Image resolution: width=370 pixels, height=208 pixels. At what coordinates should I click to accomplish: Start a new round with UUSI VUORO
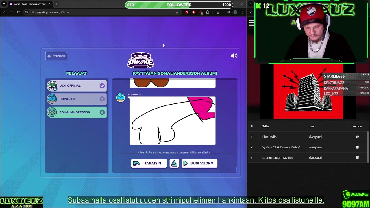(x=199, y=163)
